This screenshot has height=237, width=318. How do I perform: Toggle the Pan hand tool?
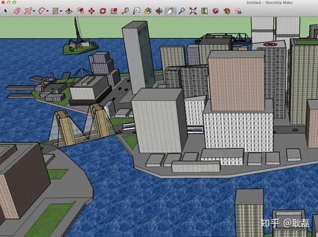coord(170,11)
